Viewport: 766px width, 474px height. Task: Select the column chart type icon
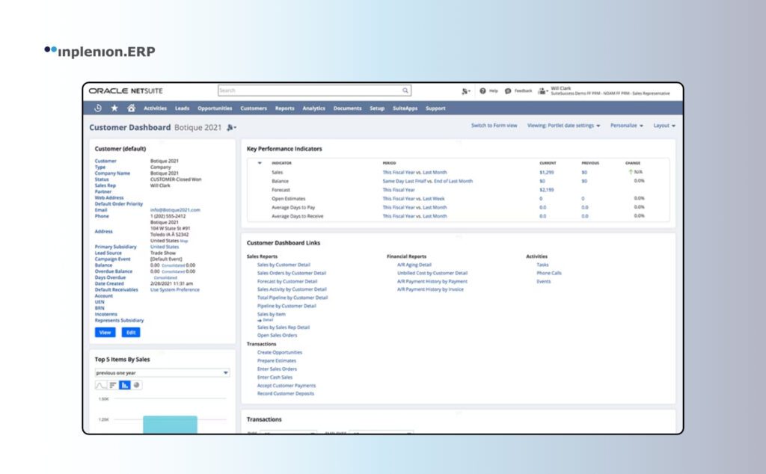tap(125, 385)
